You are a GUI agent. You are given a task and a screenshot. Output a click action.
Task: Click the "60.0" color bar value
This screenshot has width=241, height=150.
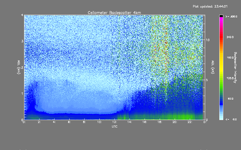[230, 99]
